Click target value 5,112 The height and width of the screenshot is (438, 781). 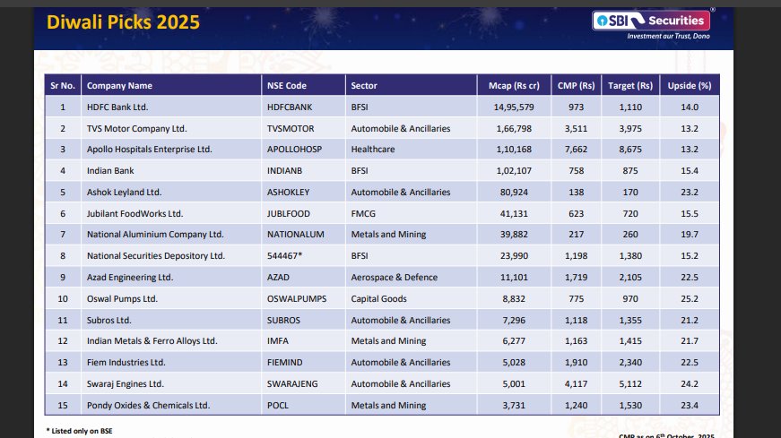click(630, 383)
